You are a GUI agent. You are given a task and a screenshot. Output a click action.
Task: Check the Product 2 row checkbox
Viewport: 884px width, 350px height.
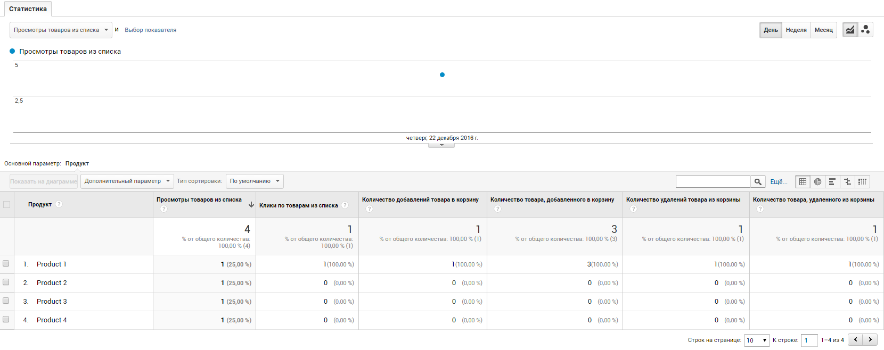[6, 282]
